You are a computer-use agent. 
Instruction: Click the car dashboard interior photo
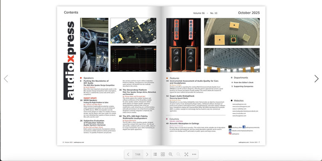(x=94, y=44)
